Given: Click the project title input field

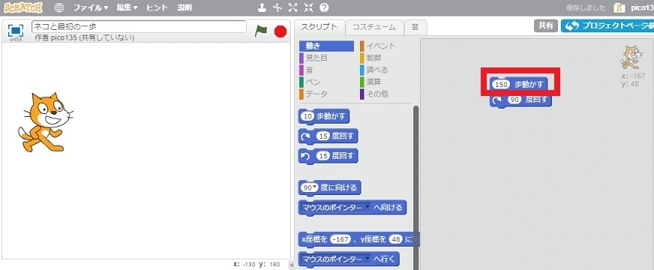Looking at the screenshot, I should click(x=139, y=27).
